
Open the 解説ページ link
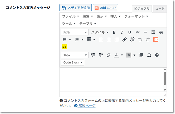pyautogui.click(x=87, y=106)
